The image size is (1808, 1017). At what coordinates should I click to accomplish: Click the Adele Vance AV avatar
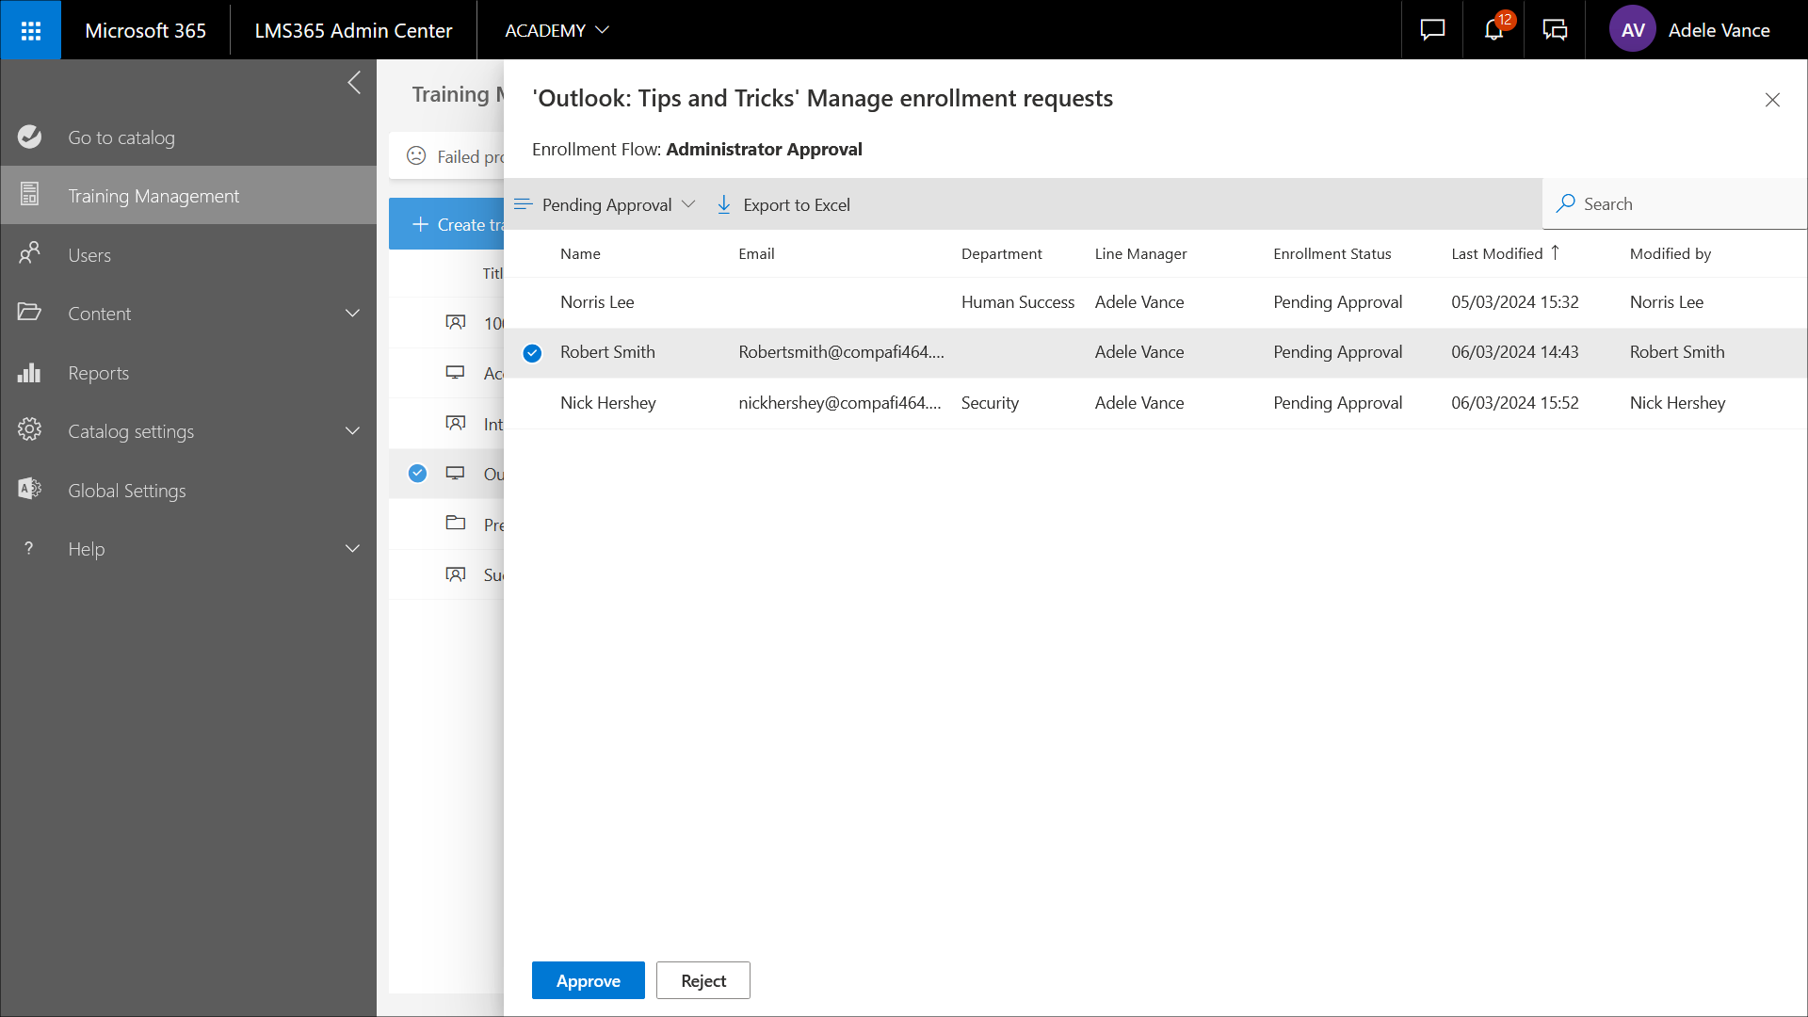1633,30
